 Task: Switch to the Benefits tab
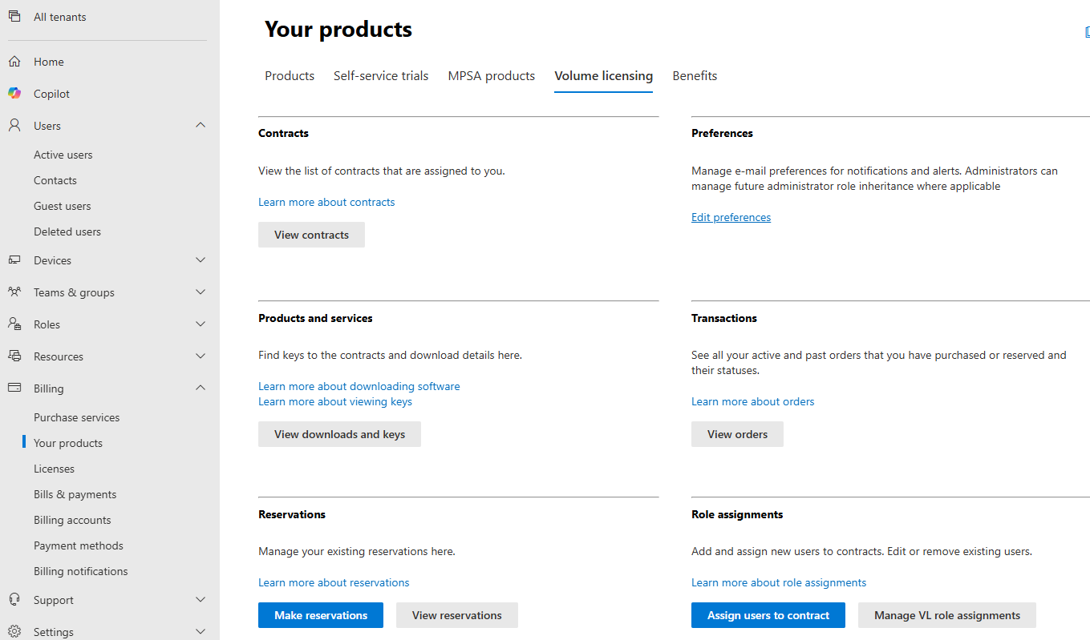[695, 76]
